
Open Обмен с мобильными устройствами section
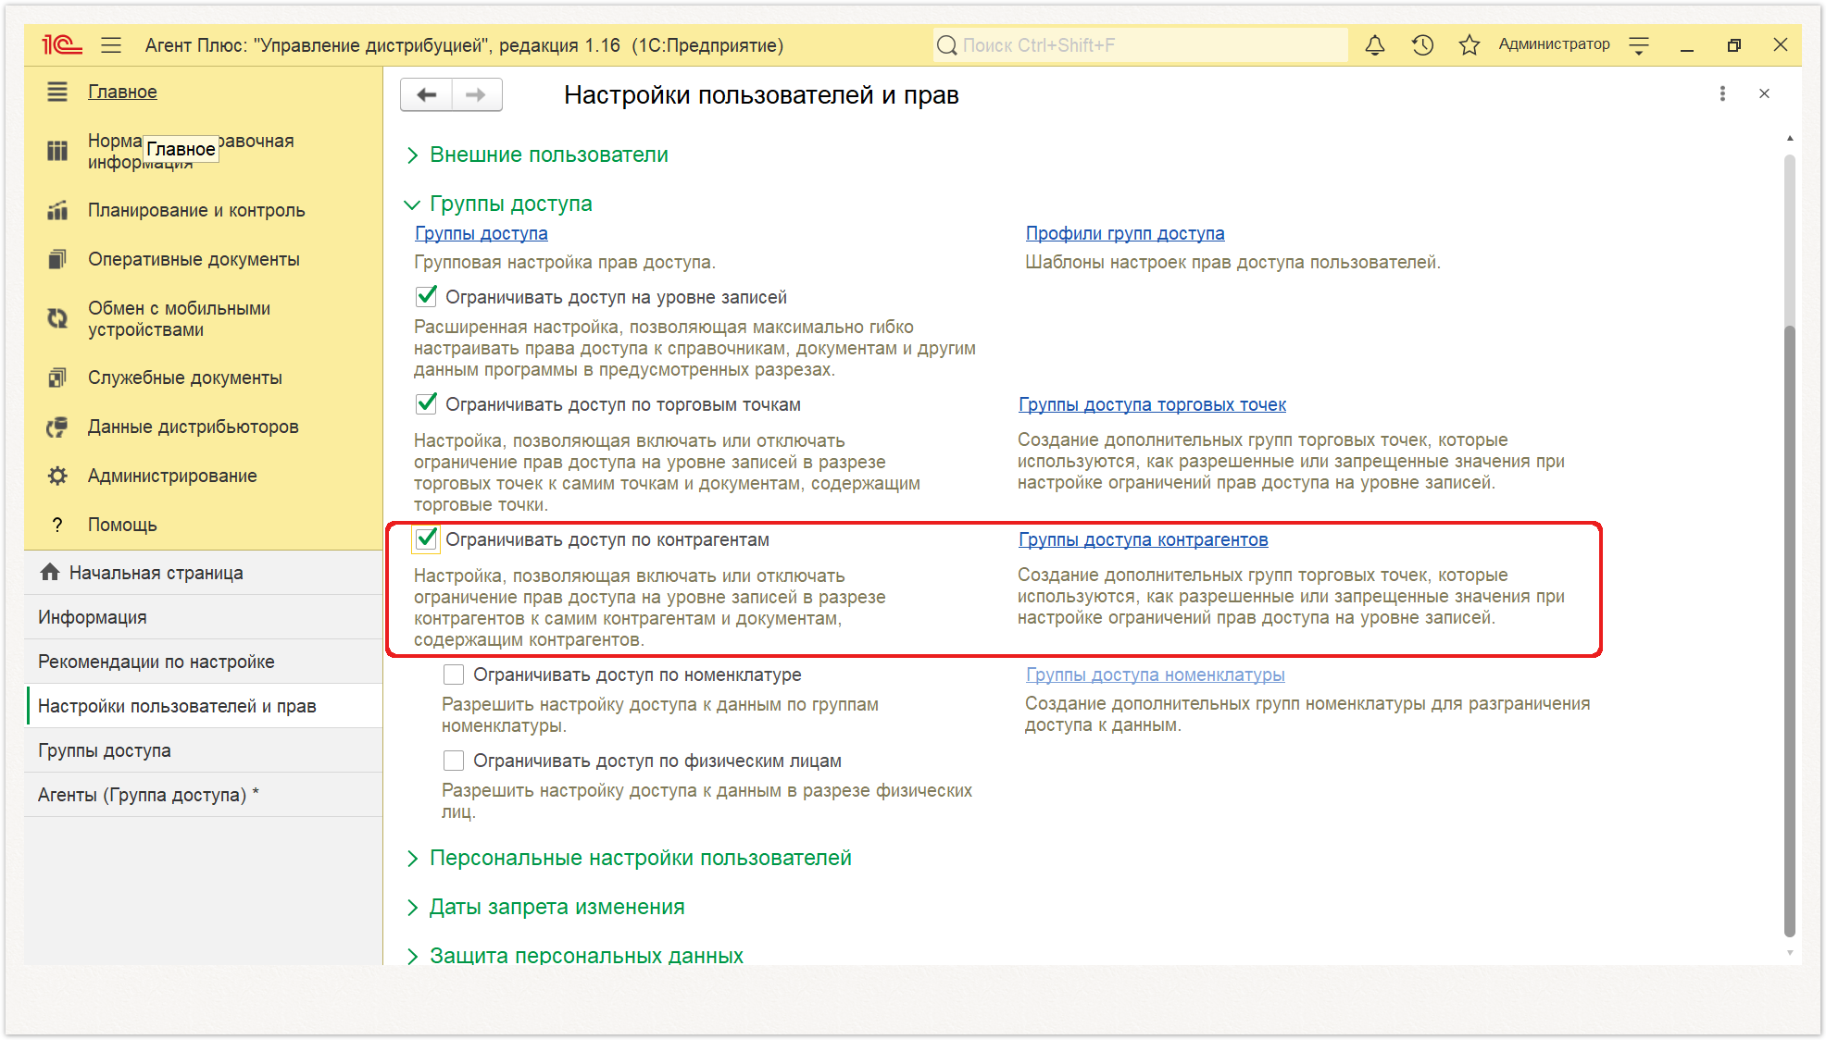(x=180, y=318)
